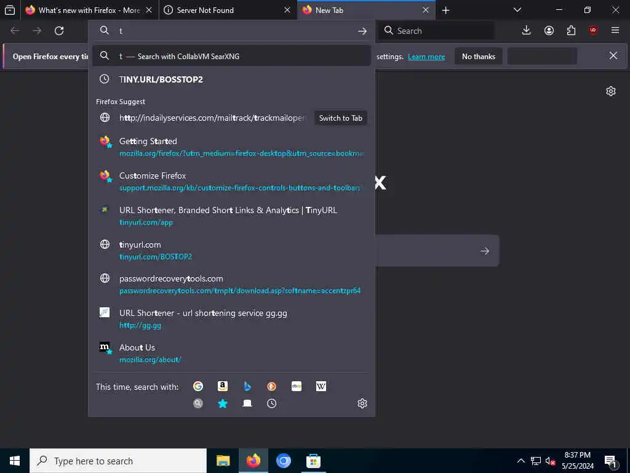Open the hamburger application menu
This screenshot has width=630, height=473.
coord(615,30)
